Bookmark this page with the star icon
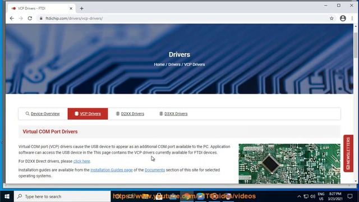The width and height of the screenshot is (359, 202). click(332, 19)
